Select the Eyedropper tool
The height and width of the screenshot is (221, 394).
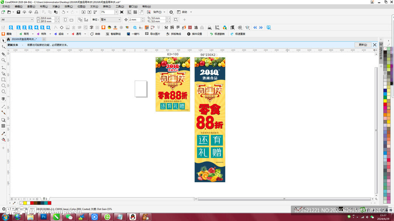click(x=3, y=134)
